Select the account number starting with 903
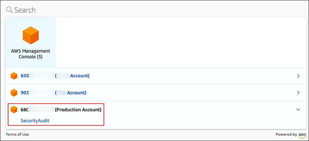The height and width of the screenshot is (141, 309). click(25, 92)
